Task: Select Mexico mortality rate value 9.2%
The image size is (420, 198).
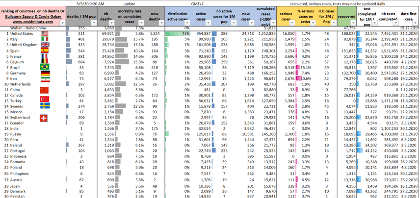Action: (139, 112)
